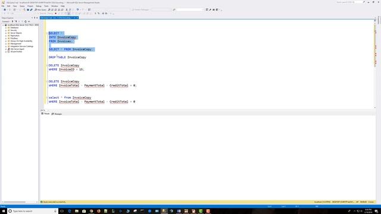This screenshot has height=214, width=381.
Task: Click the Undo toolbar icon
Action: click(77, 10)
